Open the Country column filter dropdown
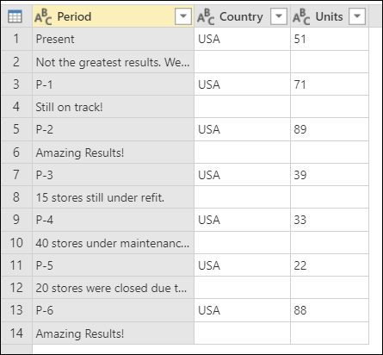 [279, 16]
